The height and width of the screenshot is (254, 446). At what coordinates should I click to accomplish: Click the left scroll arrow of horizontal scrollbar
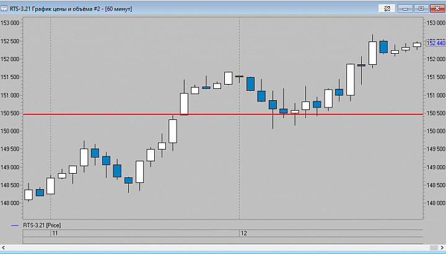click(x=4, y=248)
